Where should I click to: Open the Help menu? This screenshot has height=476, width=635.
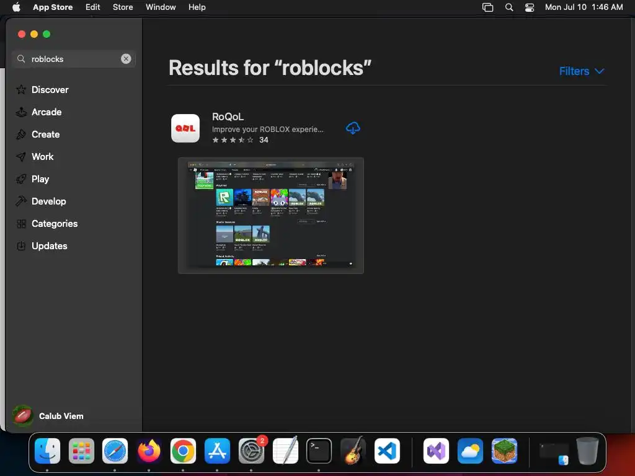(197, 7)
